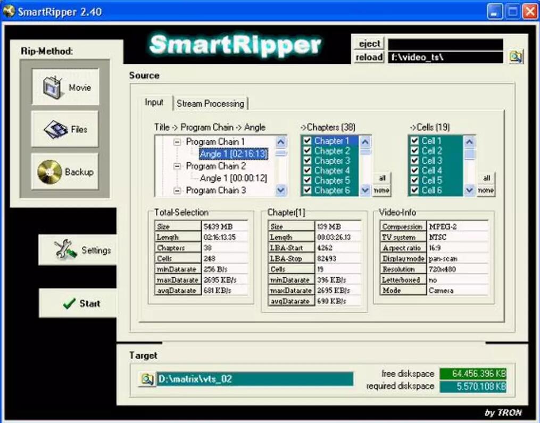Image resolution: width=540 pixels, height=423 pixels.
Task: Select the Movie rip method
Action: pos(65,87)
